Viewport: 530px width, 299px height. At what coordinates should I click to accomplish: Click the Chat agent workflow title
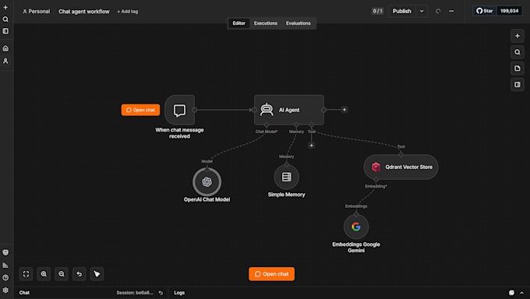coord(84,12)
